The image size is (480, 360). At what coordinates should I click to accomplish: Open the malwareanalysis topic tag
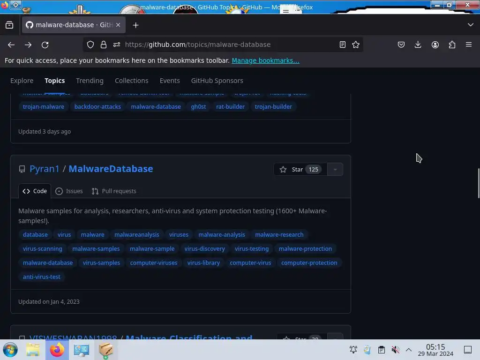click(x=137, y=234)
